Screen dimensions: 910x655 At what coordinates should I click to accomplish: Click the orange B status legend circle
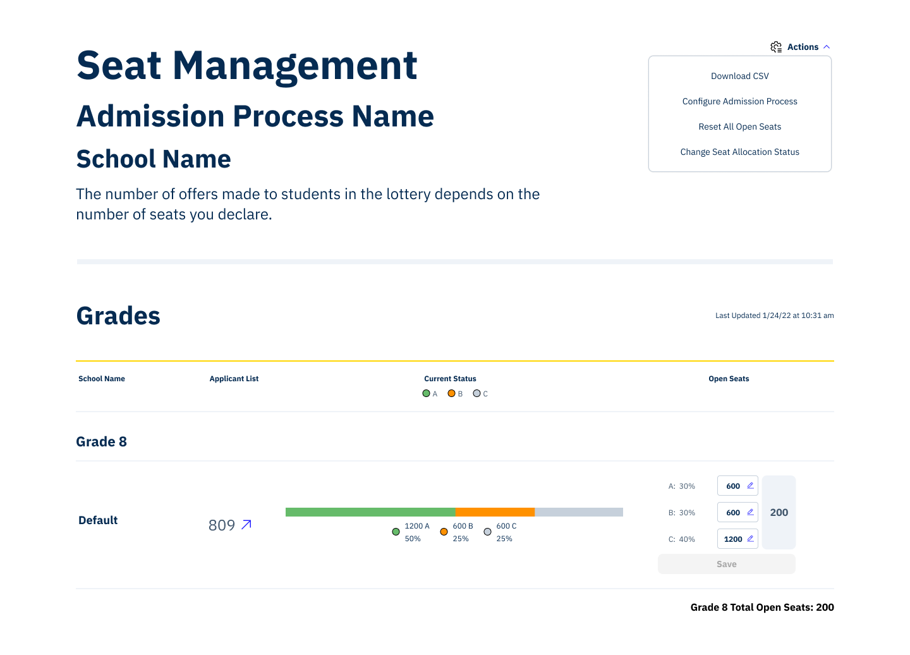[452, 393]
